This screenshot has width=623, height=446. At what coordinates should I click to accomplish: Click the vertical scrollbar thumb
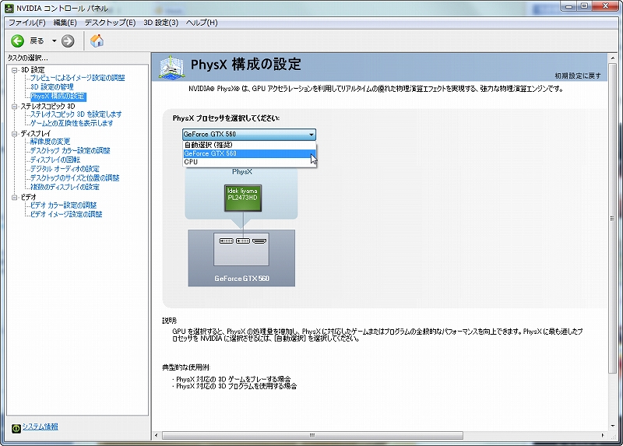click(612, 218)
